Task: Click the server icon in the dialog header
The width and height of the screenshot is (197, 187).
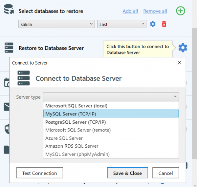Action: pyautogui.click(x=24, y=78)
